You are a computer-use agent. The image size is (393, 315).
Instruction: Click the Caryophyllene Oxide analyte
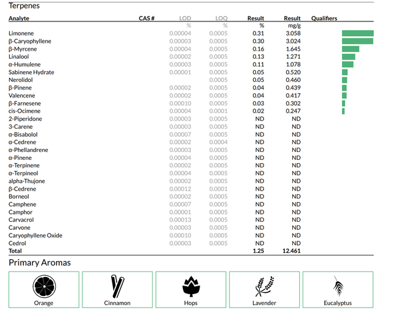click(35, 235)
